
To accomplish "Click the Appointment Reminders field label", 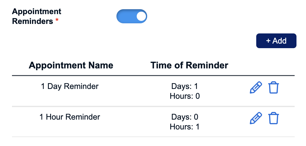I will coord(37,16).
